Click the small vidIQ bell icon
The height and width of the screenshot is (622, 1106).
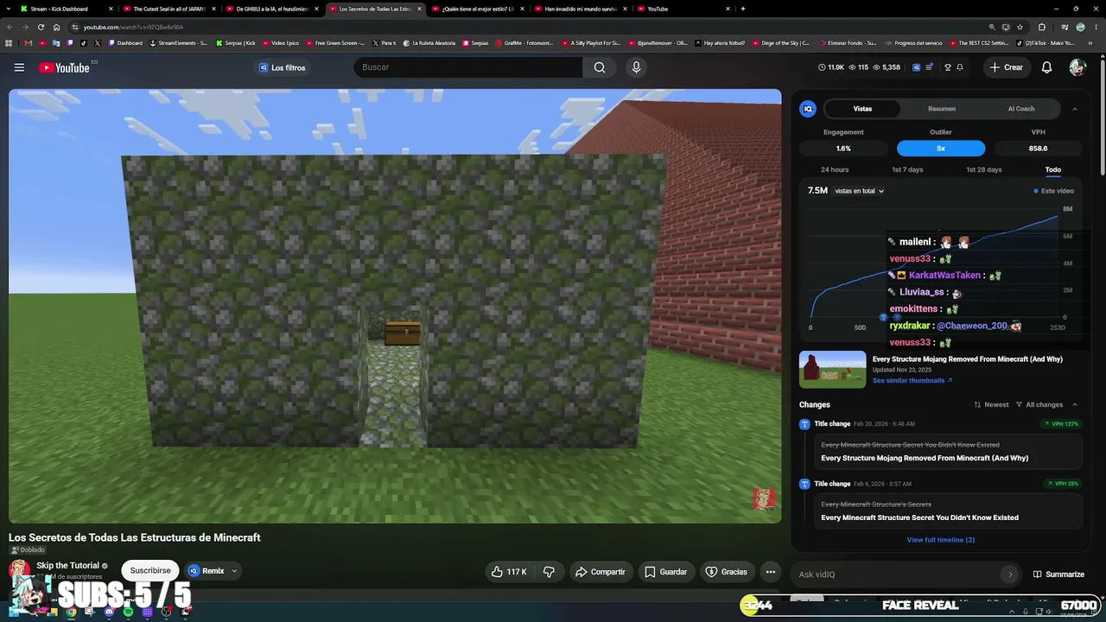click(960, 67)
